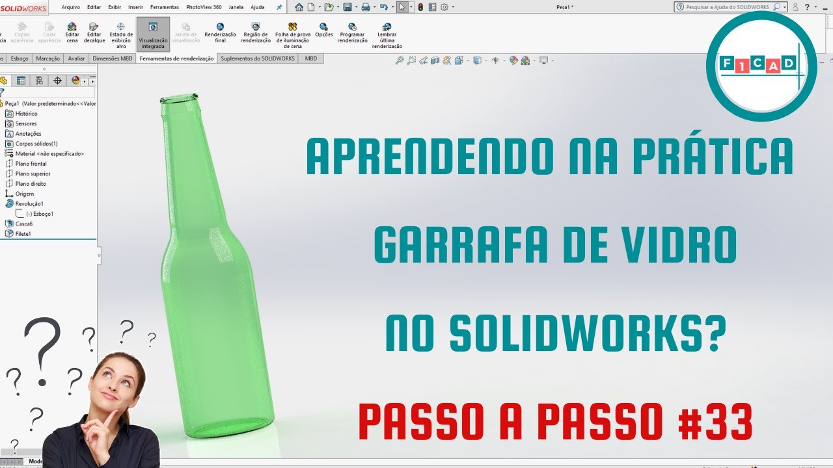The width and height of the screenshot is (833, 468).
Task: Switch to the Esboço tab
Action: (20, 58)
